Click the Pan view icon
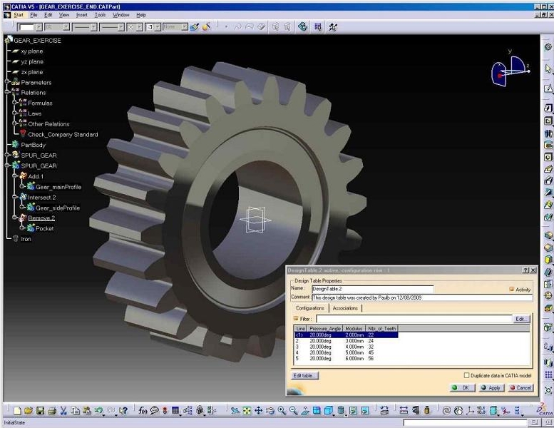Viewport: 554px width, 428px height. pos(258,411)
